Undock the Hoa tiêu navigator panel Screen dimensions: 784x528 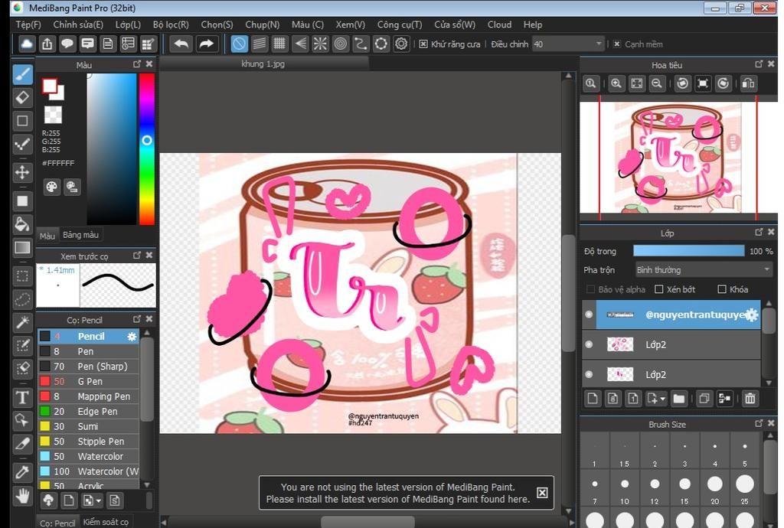[x=759, y=64]
